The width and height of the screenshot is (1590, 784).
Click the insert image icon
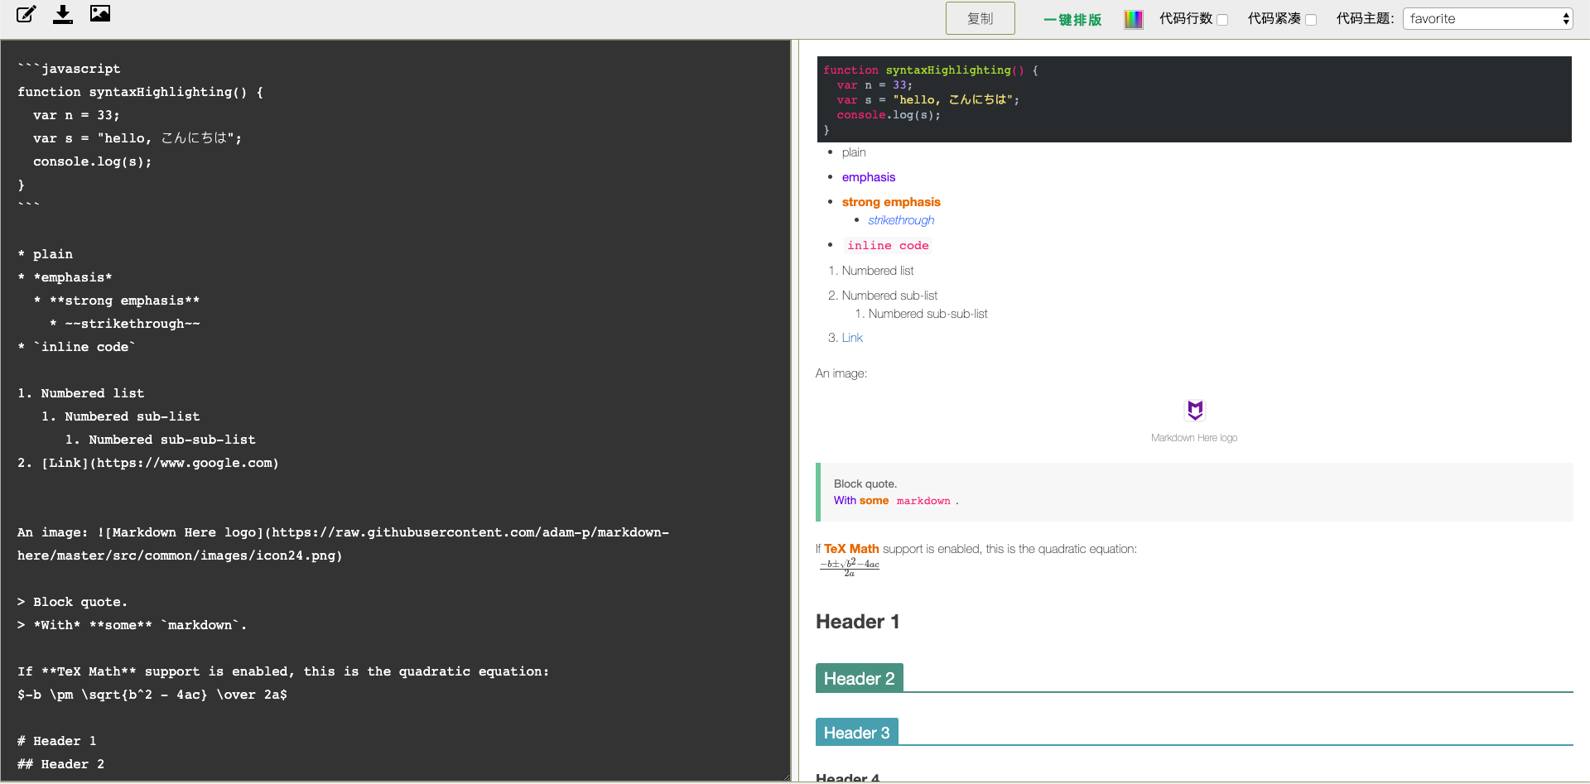tap(100, 13)
